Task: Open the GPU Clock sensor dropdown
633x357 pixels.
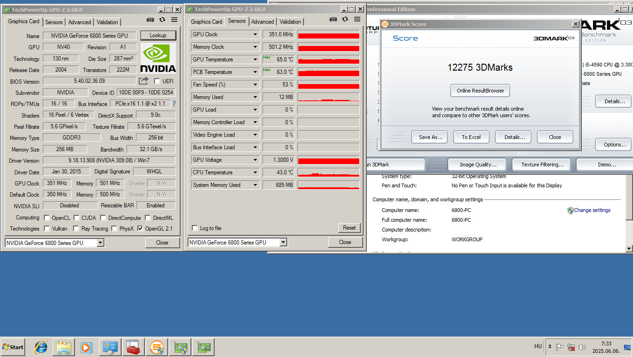Action: [255, 34]
